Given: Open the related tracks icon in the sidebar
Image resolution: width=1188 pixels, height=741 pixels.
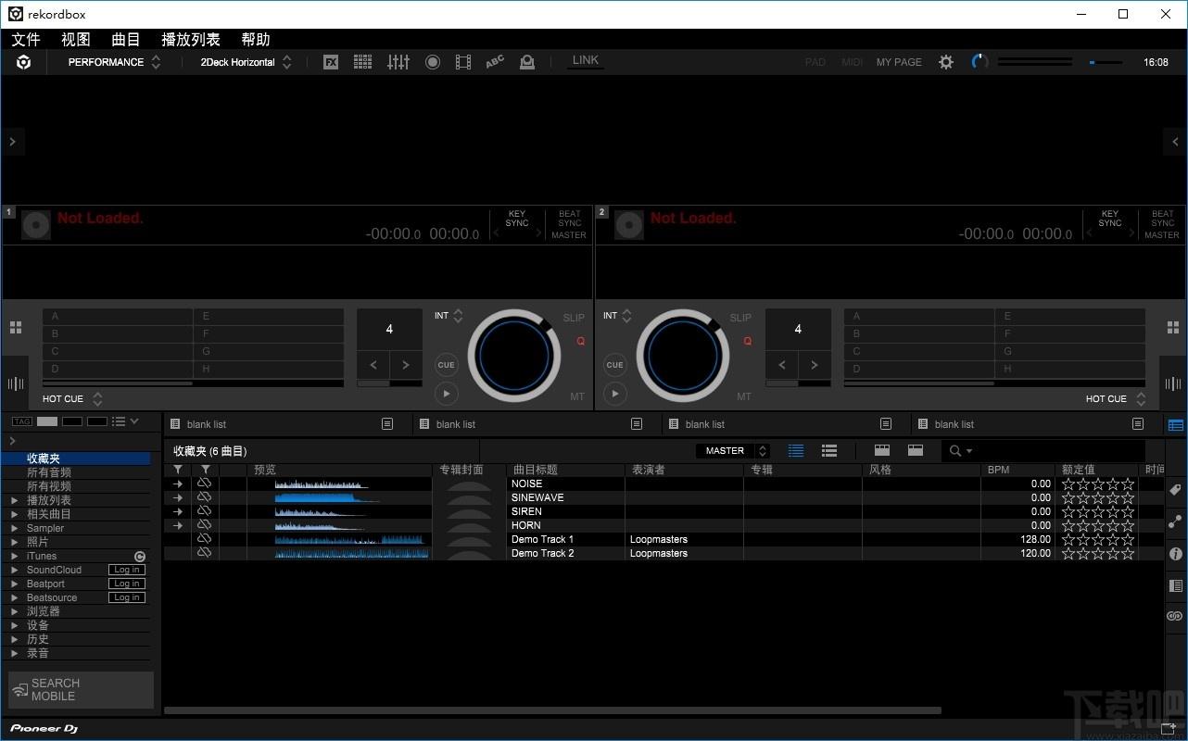Looking at the screenshot, I should click(x=1176, y=521).
